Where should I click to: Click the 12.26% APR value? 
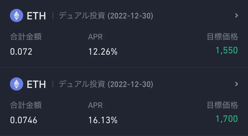(x=103, y=51)
